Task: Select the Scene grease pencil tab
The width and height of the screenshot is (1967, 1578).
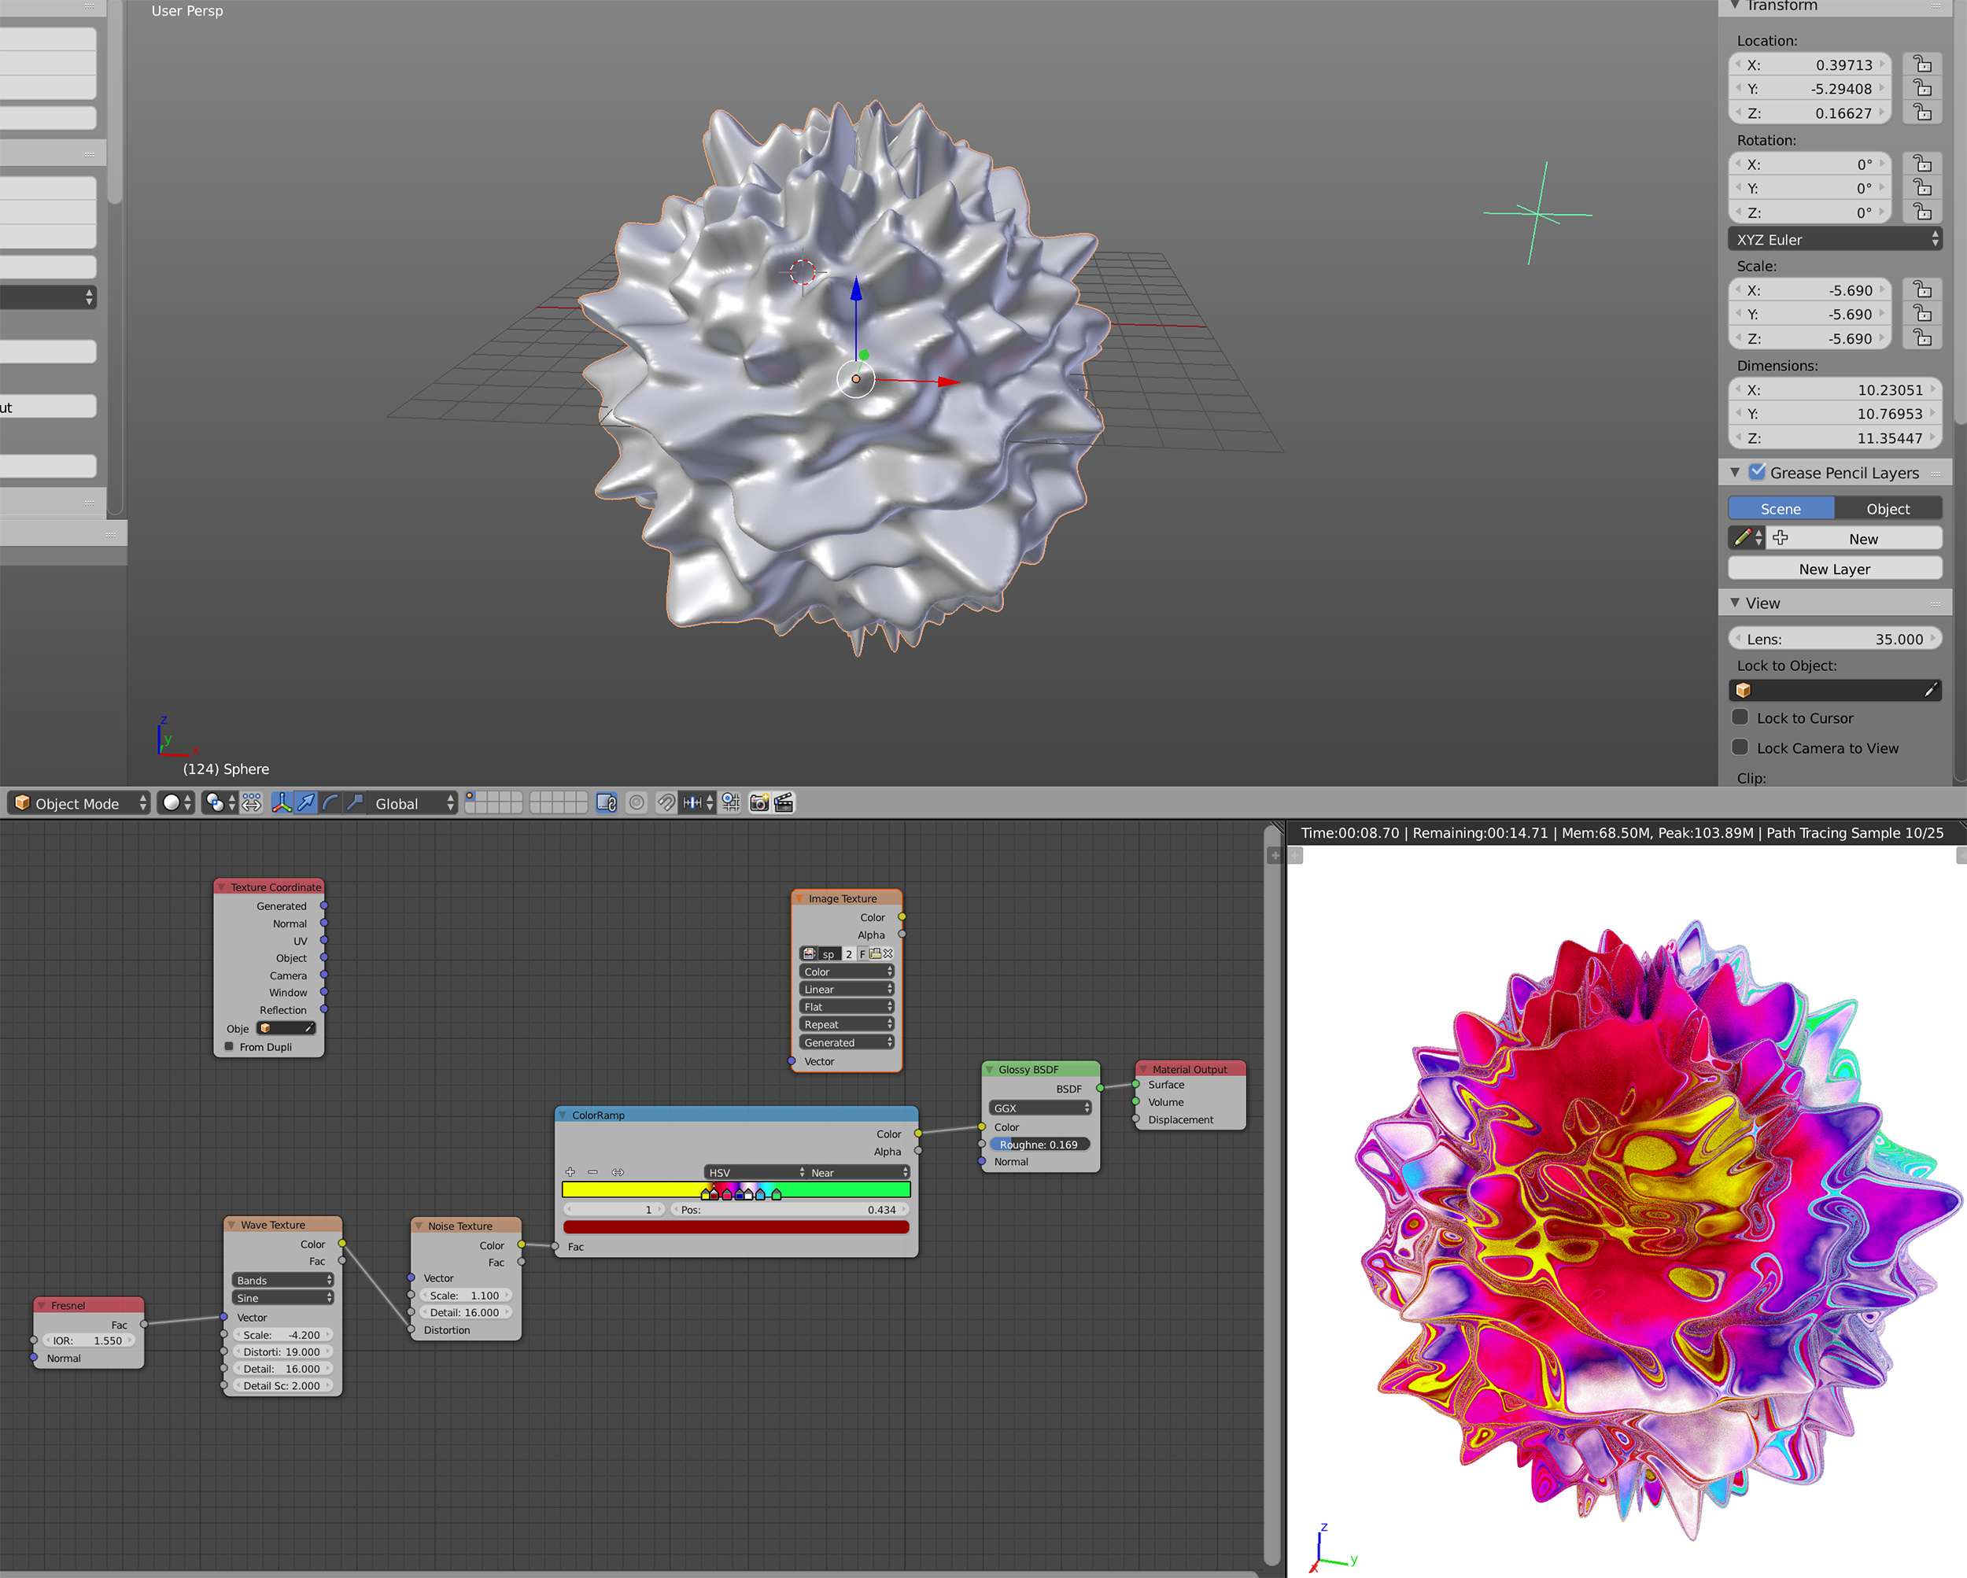Action: [1780, 508]
